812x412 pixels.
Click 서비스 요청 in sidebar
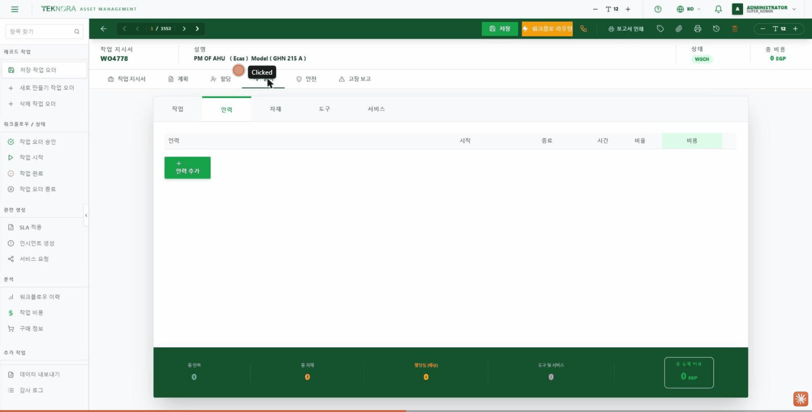click(x=44, y=259)
